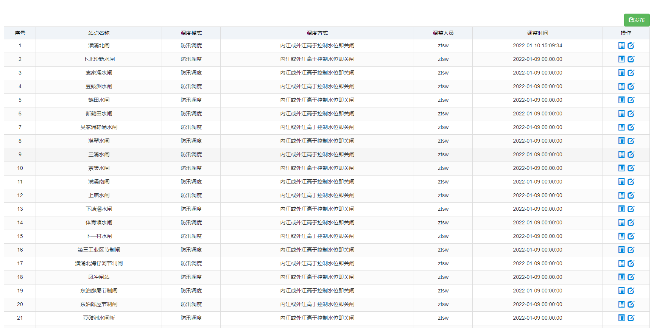Click edit icon for 鹤田水闸

coord(631,100)
